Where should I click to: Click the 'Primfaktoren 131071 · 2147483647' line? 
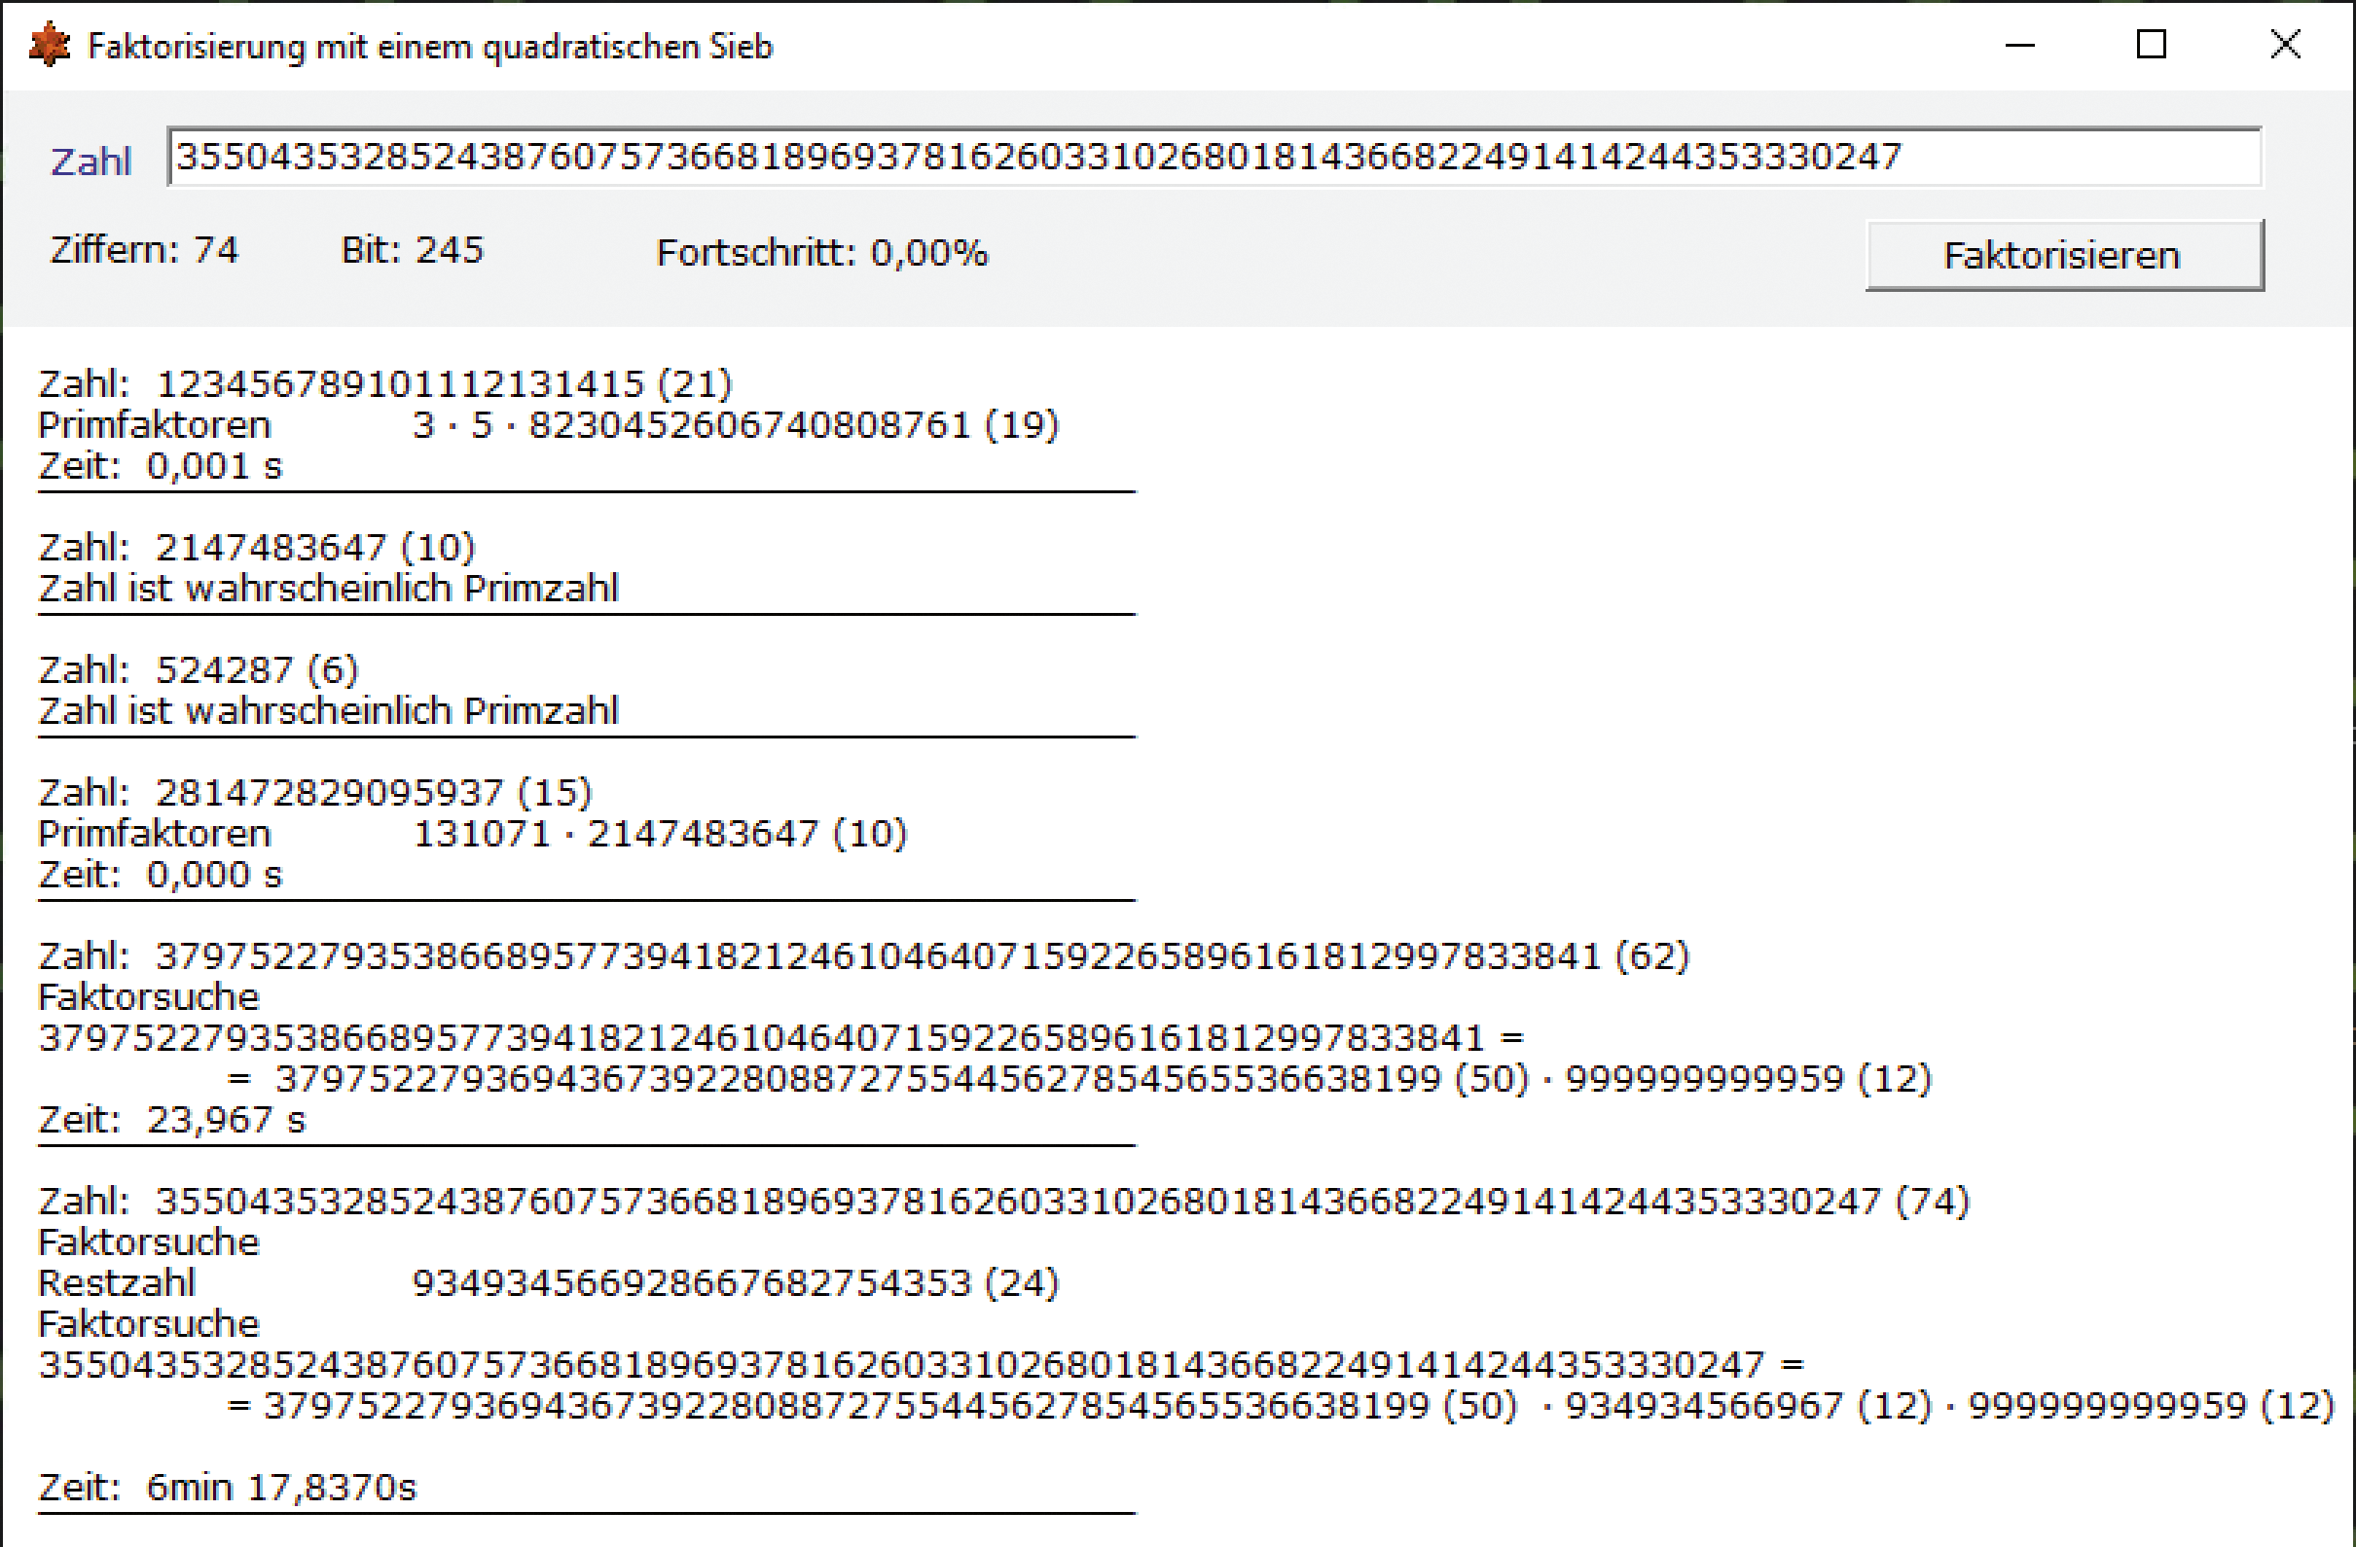(472, 834)
